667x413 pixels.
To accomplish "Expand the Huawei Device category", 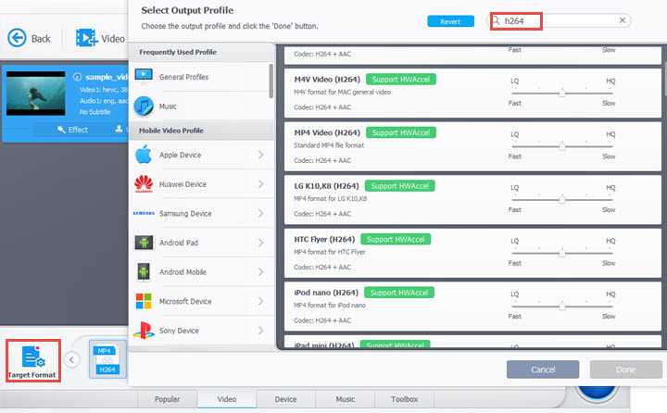I will click(x=260, y=184).
